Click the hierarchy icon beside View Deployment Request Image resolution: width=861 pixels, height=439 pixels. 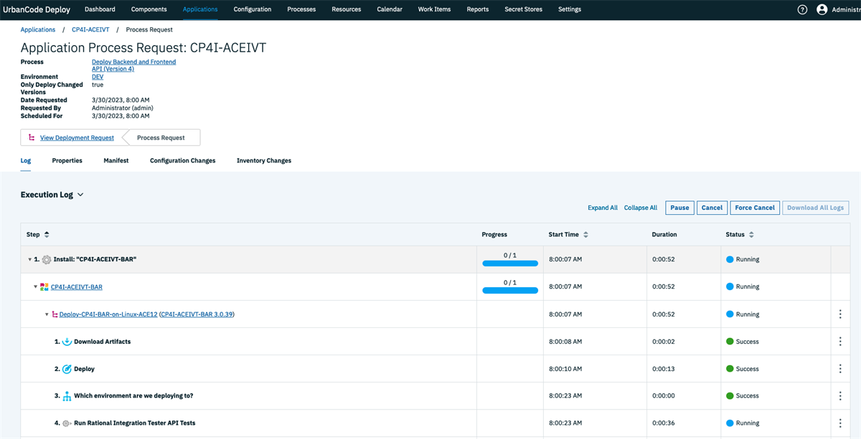coord(30,137)
